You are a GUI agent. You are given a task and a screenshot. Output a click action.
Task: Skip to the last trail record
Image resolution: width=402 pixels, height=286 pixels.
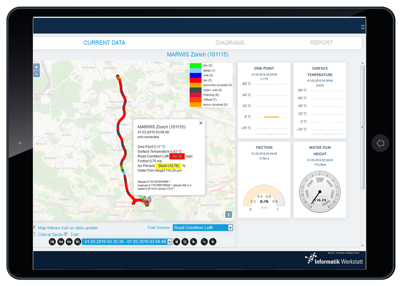click(78, 242)
